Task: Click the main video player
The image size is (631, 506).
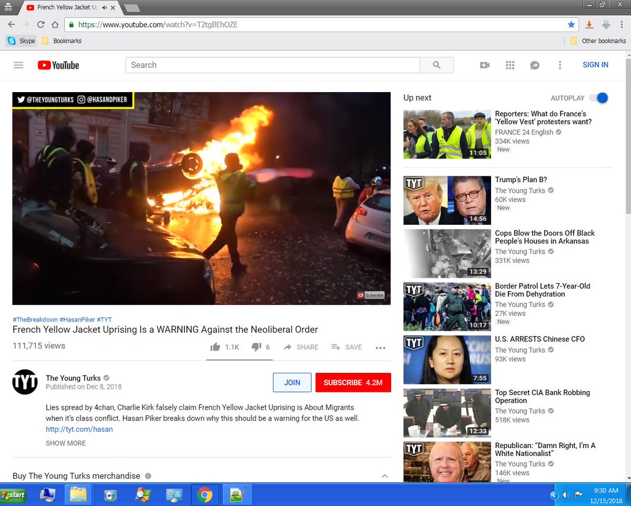Action: click(201, 199)
